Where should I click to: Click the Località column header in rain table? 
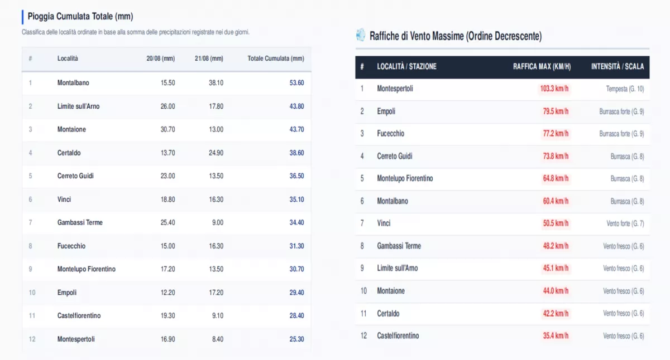(x=68, y=59)
